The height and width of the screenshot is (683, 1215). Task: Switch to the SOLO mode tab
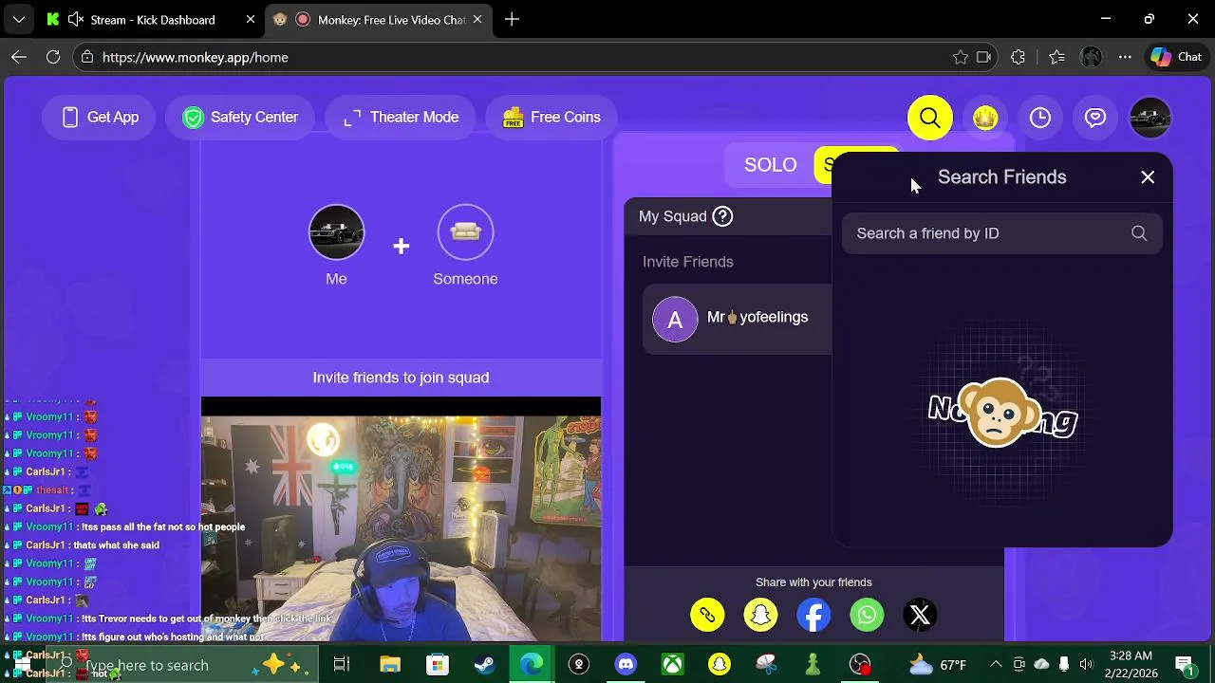click(x=770, y=165)
